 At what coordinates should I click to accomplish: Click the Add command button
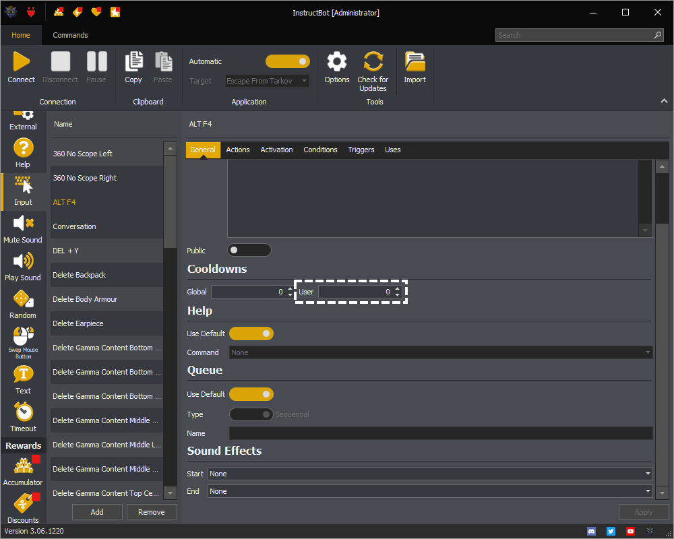tap(97, 512)
